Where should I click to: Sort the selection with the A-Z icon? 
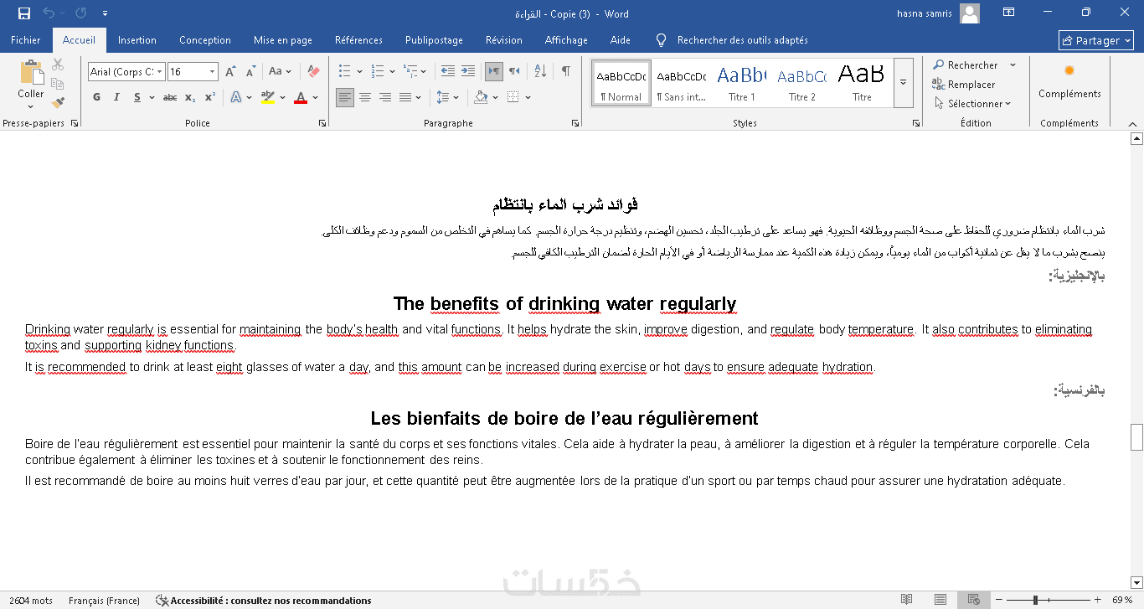540,72
